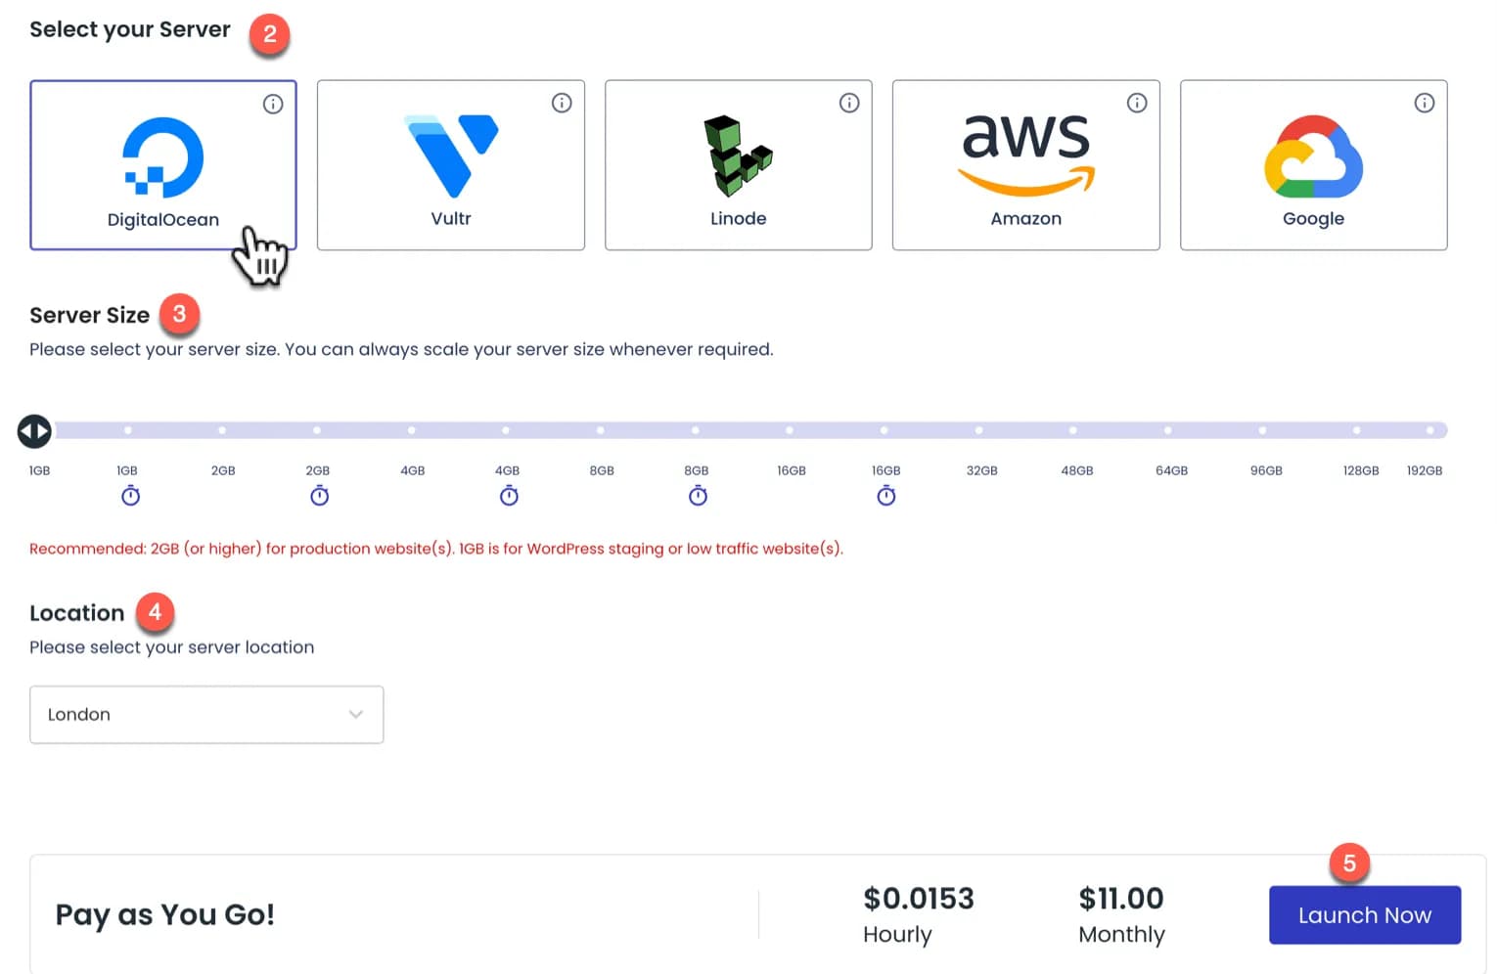
Task: Click the server size slider handle
Action: tap(34, 430)
